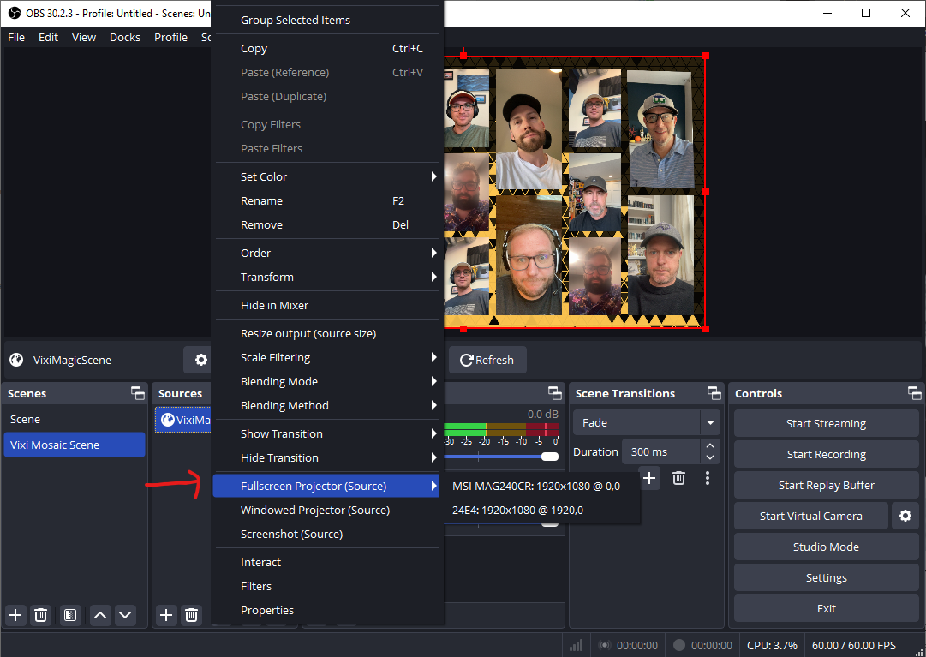The image size is (926, 657).
Task: Open Order submenu
Action: pyautogui.click(x=327, y=253)
